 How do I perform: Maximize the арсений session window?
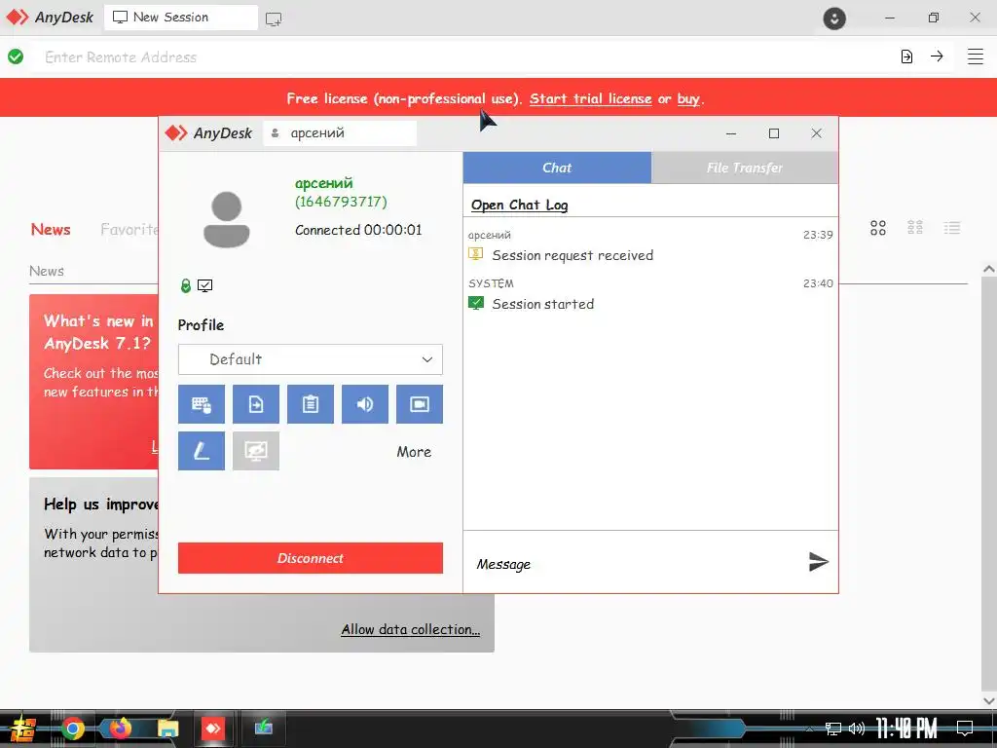tap(774, 132)
